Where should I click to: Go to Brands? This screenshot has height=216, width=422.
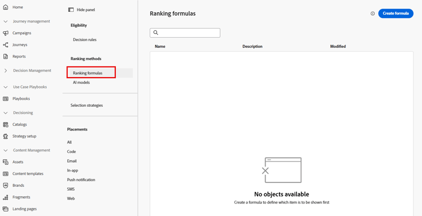[x=19, y=185]
